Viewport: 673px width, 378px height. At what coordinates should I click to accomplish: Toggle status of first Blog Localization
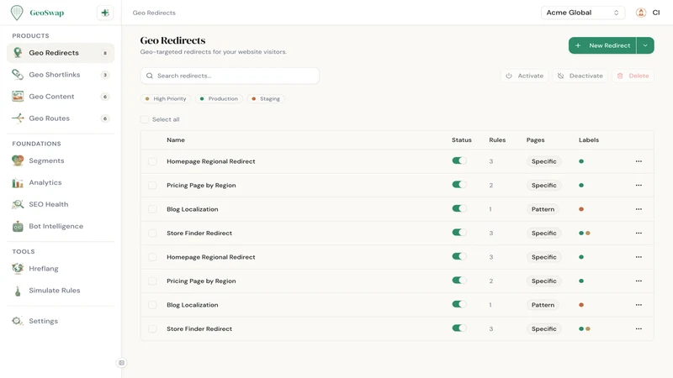(458, 208)
